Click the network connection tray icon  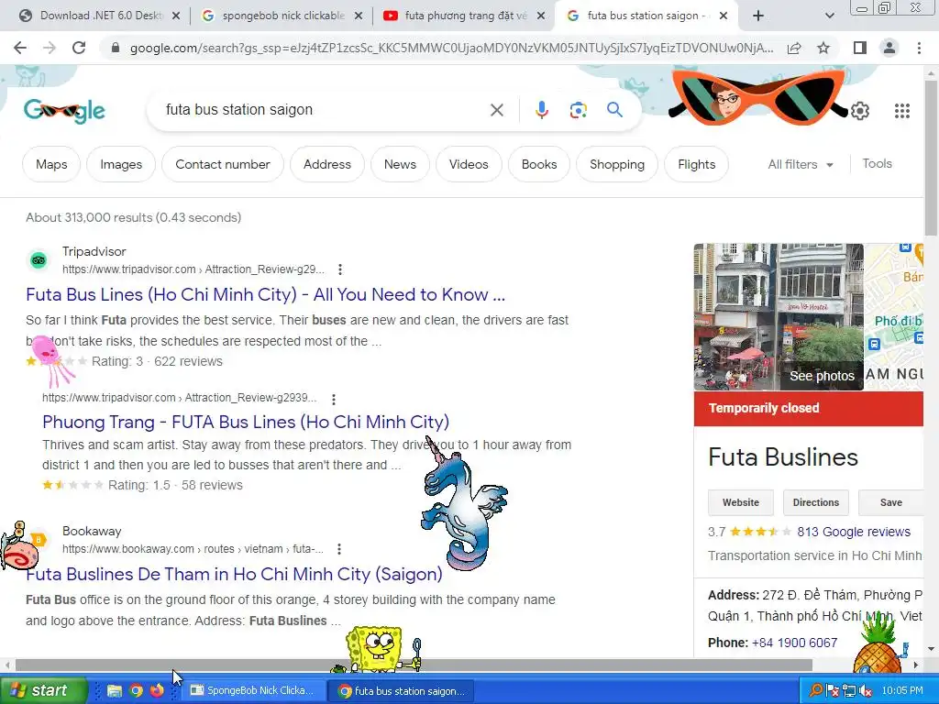pos(848,691)
